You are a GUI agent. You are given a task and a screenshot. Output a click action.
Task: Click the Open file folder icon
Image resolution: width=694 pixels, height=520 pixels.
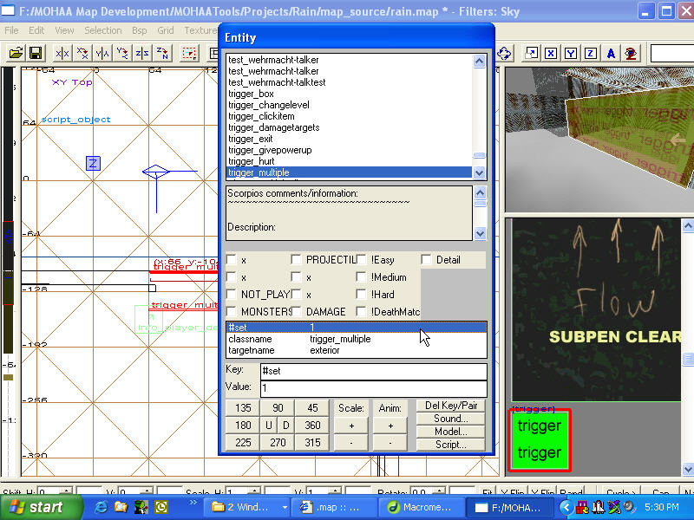coord(16,53)
